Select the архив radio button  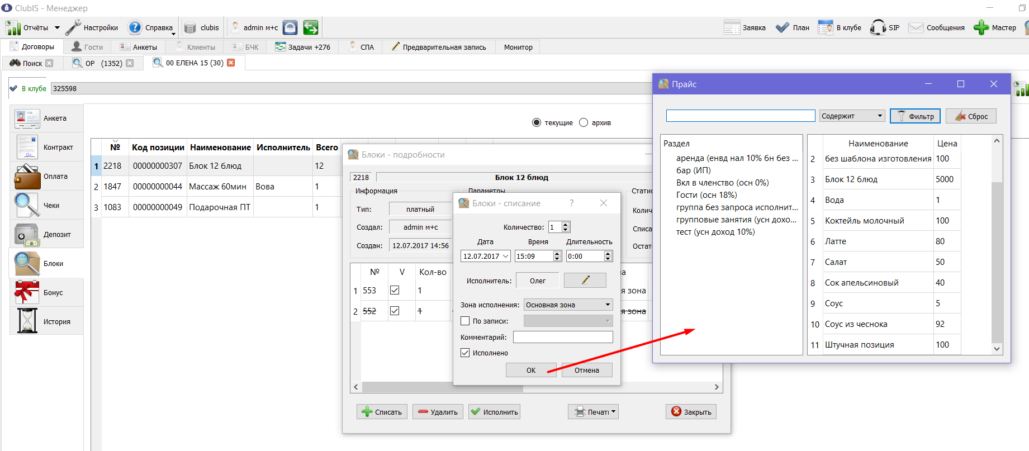point(584,122)
